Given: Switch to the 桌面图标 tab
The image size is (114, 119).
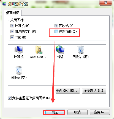Looking at the screenshot, I should 13,13.
